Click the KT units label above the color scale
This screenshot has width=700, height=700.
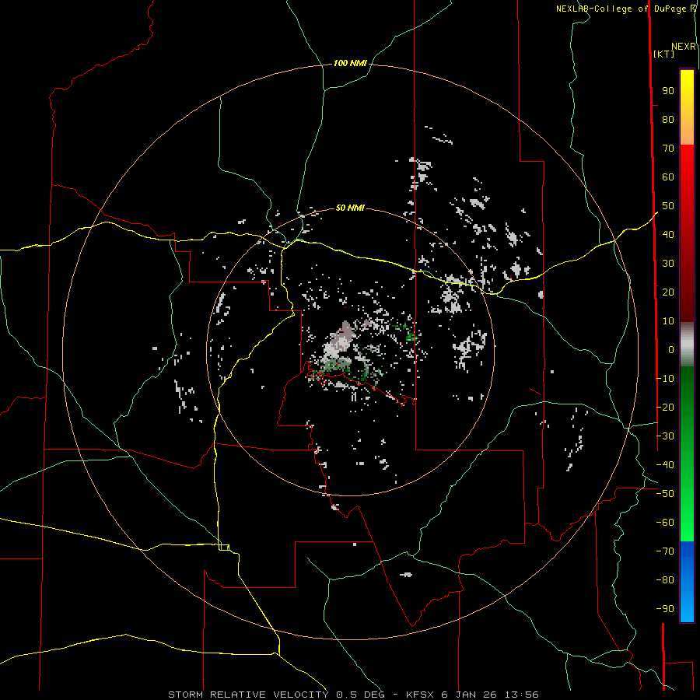coord(664,54)
